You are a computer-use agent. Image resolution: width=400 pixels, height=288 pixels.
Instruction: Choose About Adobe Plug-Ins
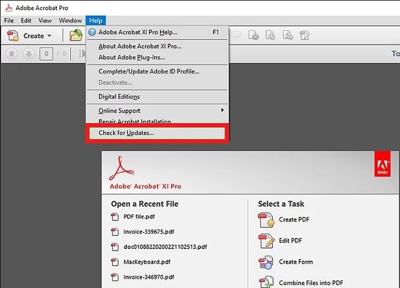pos(157,57)
